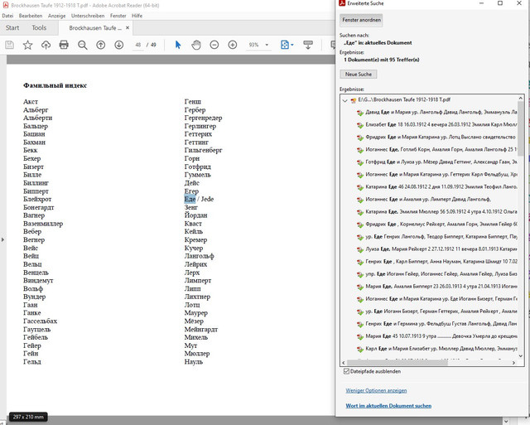Go to next page arrow icon
Viewport: 530px width, 425px height.
pos(119,45)
